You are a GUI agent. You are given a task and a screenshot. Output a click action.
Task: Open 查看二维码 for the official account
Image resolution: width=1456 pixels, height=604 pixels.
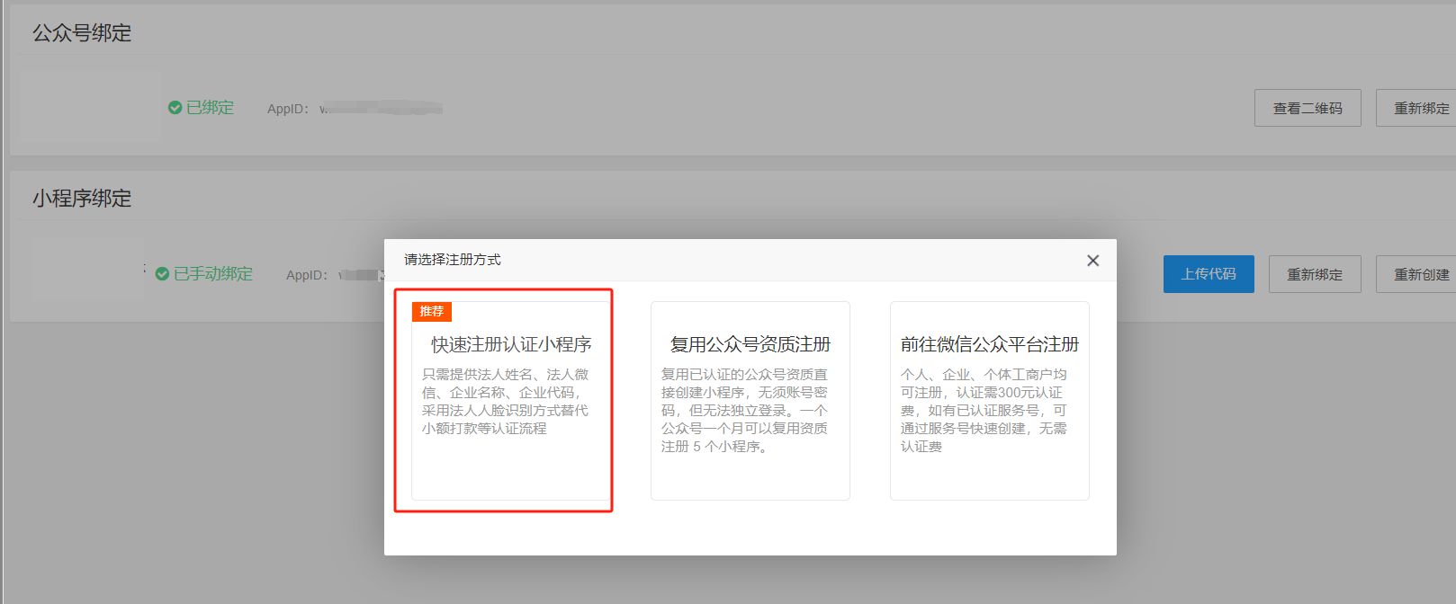1307,108
